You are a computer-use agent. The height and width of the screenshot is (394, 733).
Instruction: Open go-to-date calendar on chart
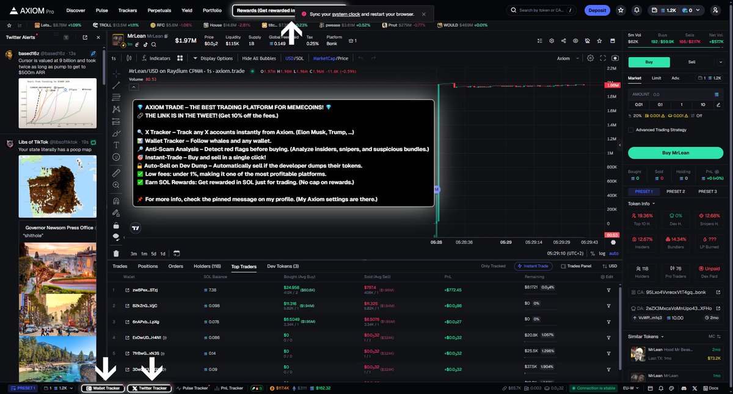tap(177, 253)
